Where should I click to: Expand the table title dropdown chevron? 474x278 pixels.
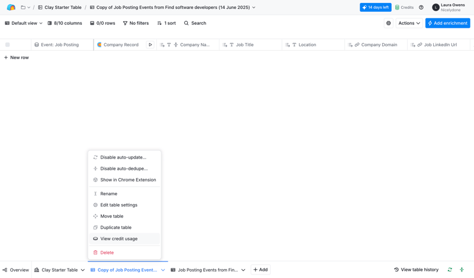click(x=254, y=7)
